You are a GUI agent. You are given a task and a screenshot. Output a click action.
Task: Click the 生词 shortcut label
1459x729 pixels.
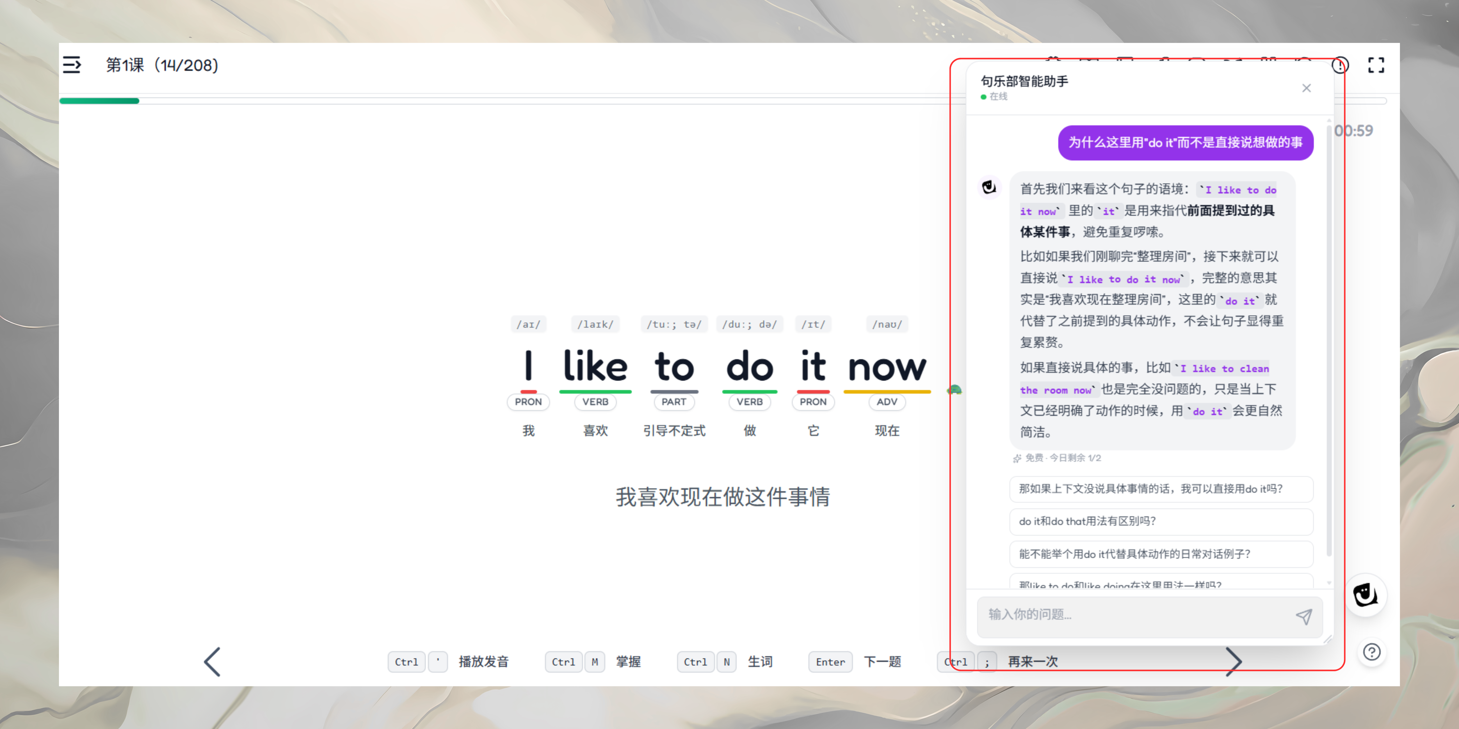pos(759,662)
